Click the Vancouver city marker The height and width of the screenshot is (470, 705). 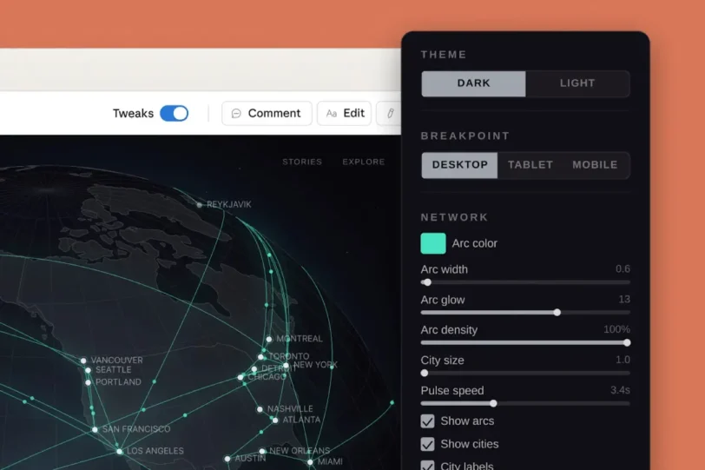pos(83,361)
